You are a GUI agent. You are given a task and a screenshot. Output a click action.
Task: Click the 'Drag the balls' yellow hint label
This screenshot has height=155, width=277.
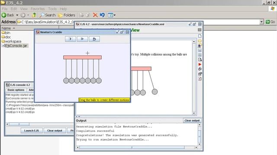pyautogui.click(x=104, y=100)
